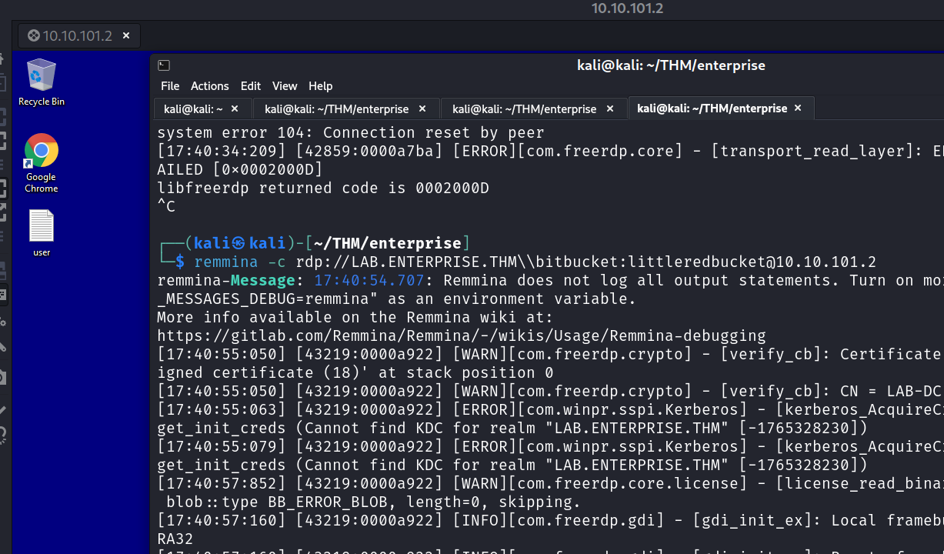This screenshot has width=944, height=554.
Task: Open the Help menu in the terminal
Action: coord(321,86)
